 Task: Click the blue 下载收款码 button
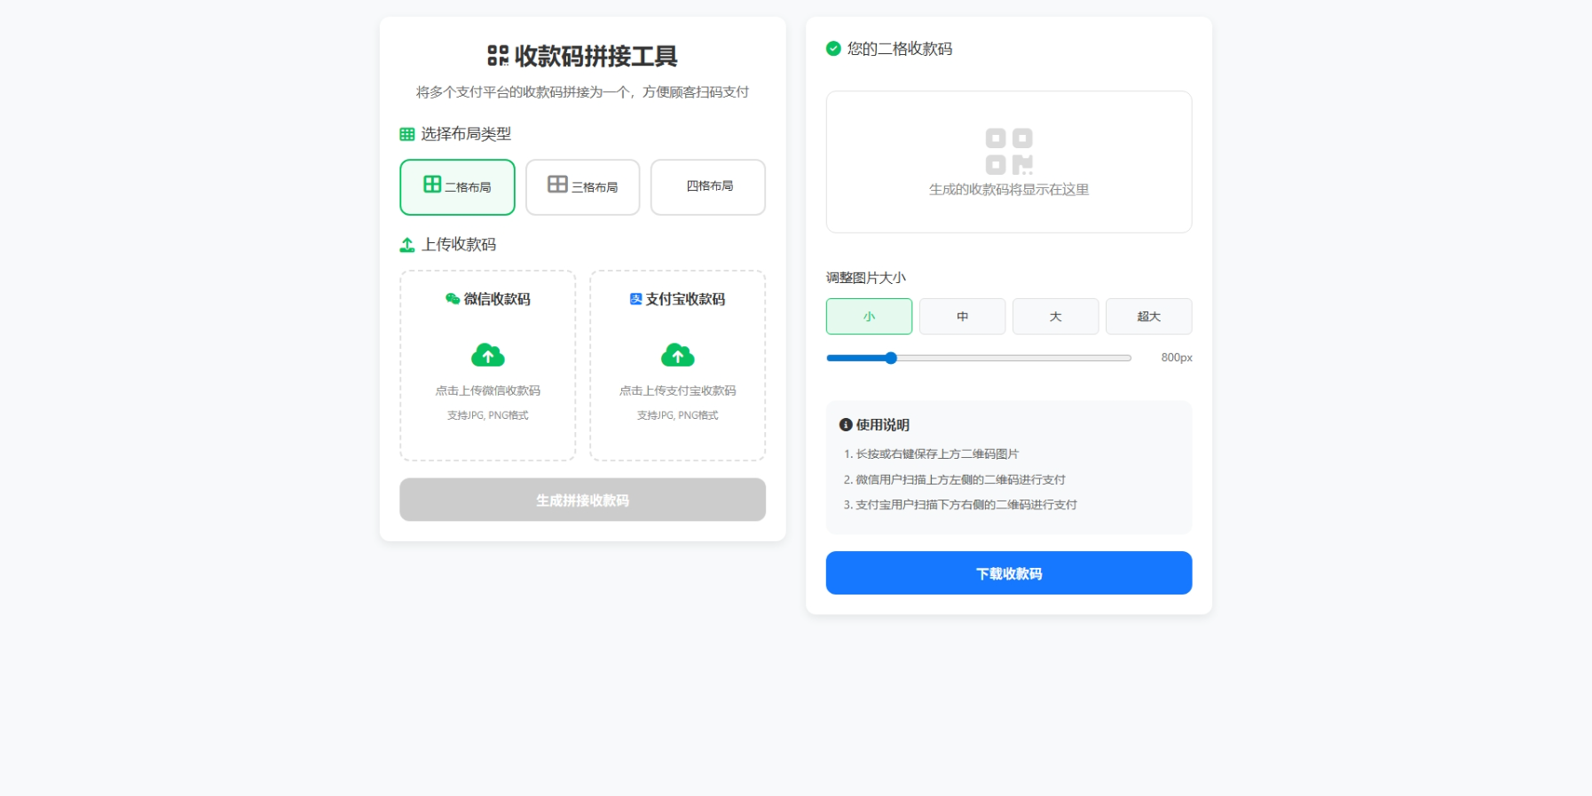pos(1009,573)
